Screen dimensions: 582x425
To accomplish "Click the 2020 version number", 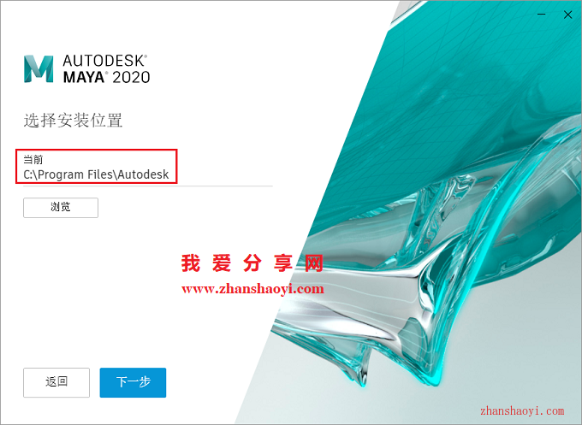I will tap(131, 77).
